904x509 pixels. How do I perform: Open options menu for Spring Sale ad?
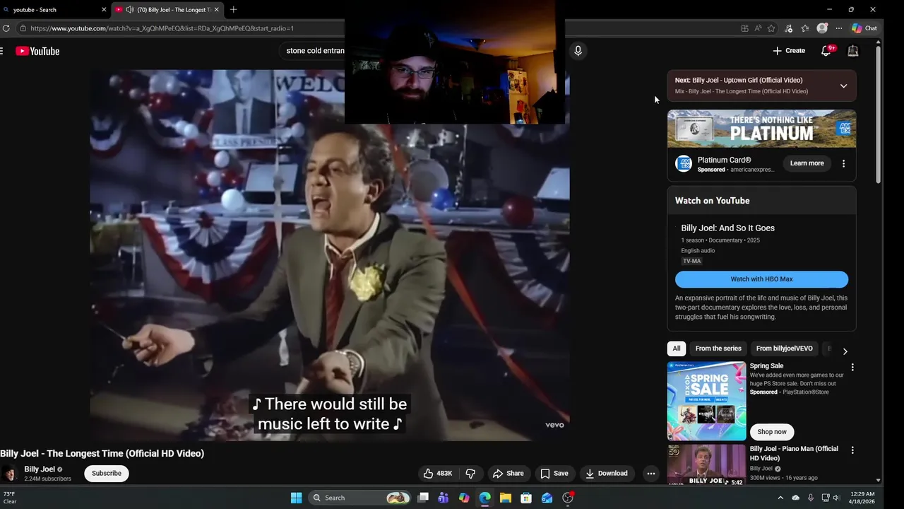[x=852, y=368]
